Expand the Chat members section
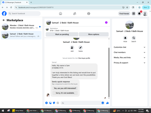151x113 pixels. coord(130,52)
